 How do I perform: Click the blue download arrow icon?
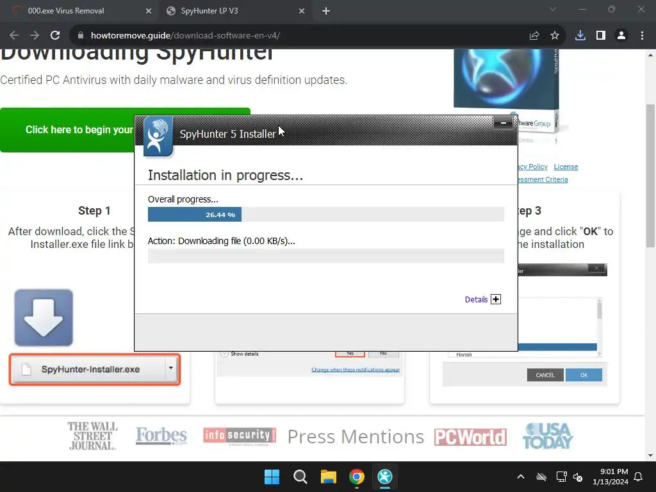coord(44,318)
